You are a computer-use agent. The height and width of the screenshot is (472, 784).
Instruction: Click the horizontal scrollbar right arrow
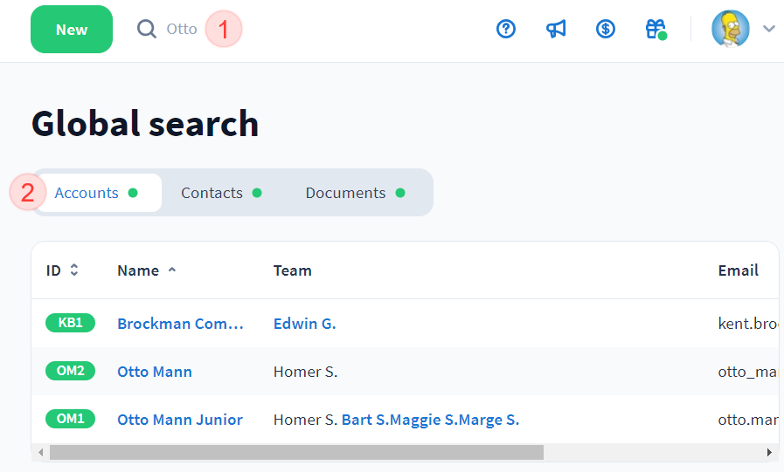click(x=769, y=452)
